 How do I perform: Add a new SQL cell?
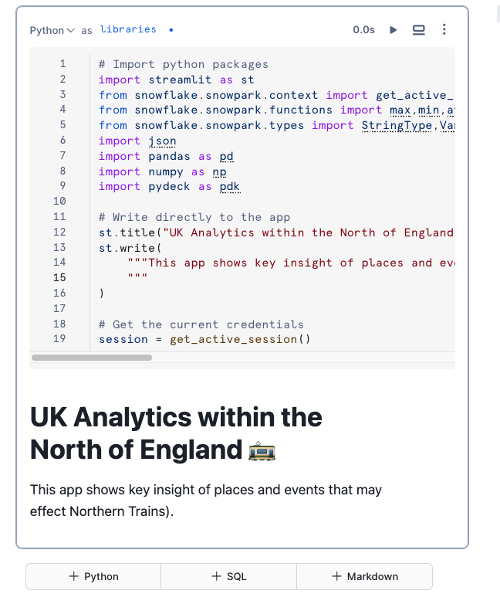pos(228,576)
